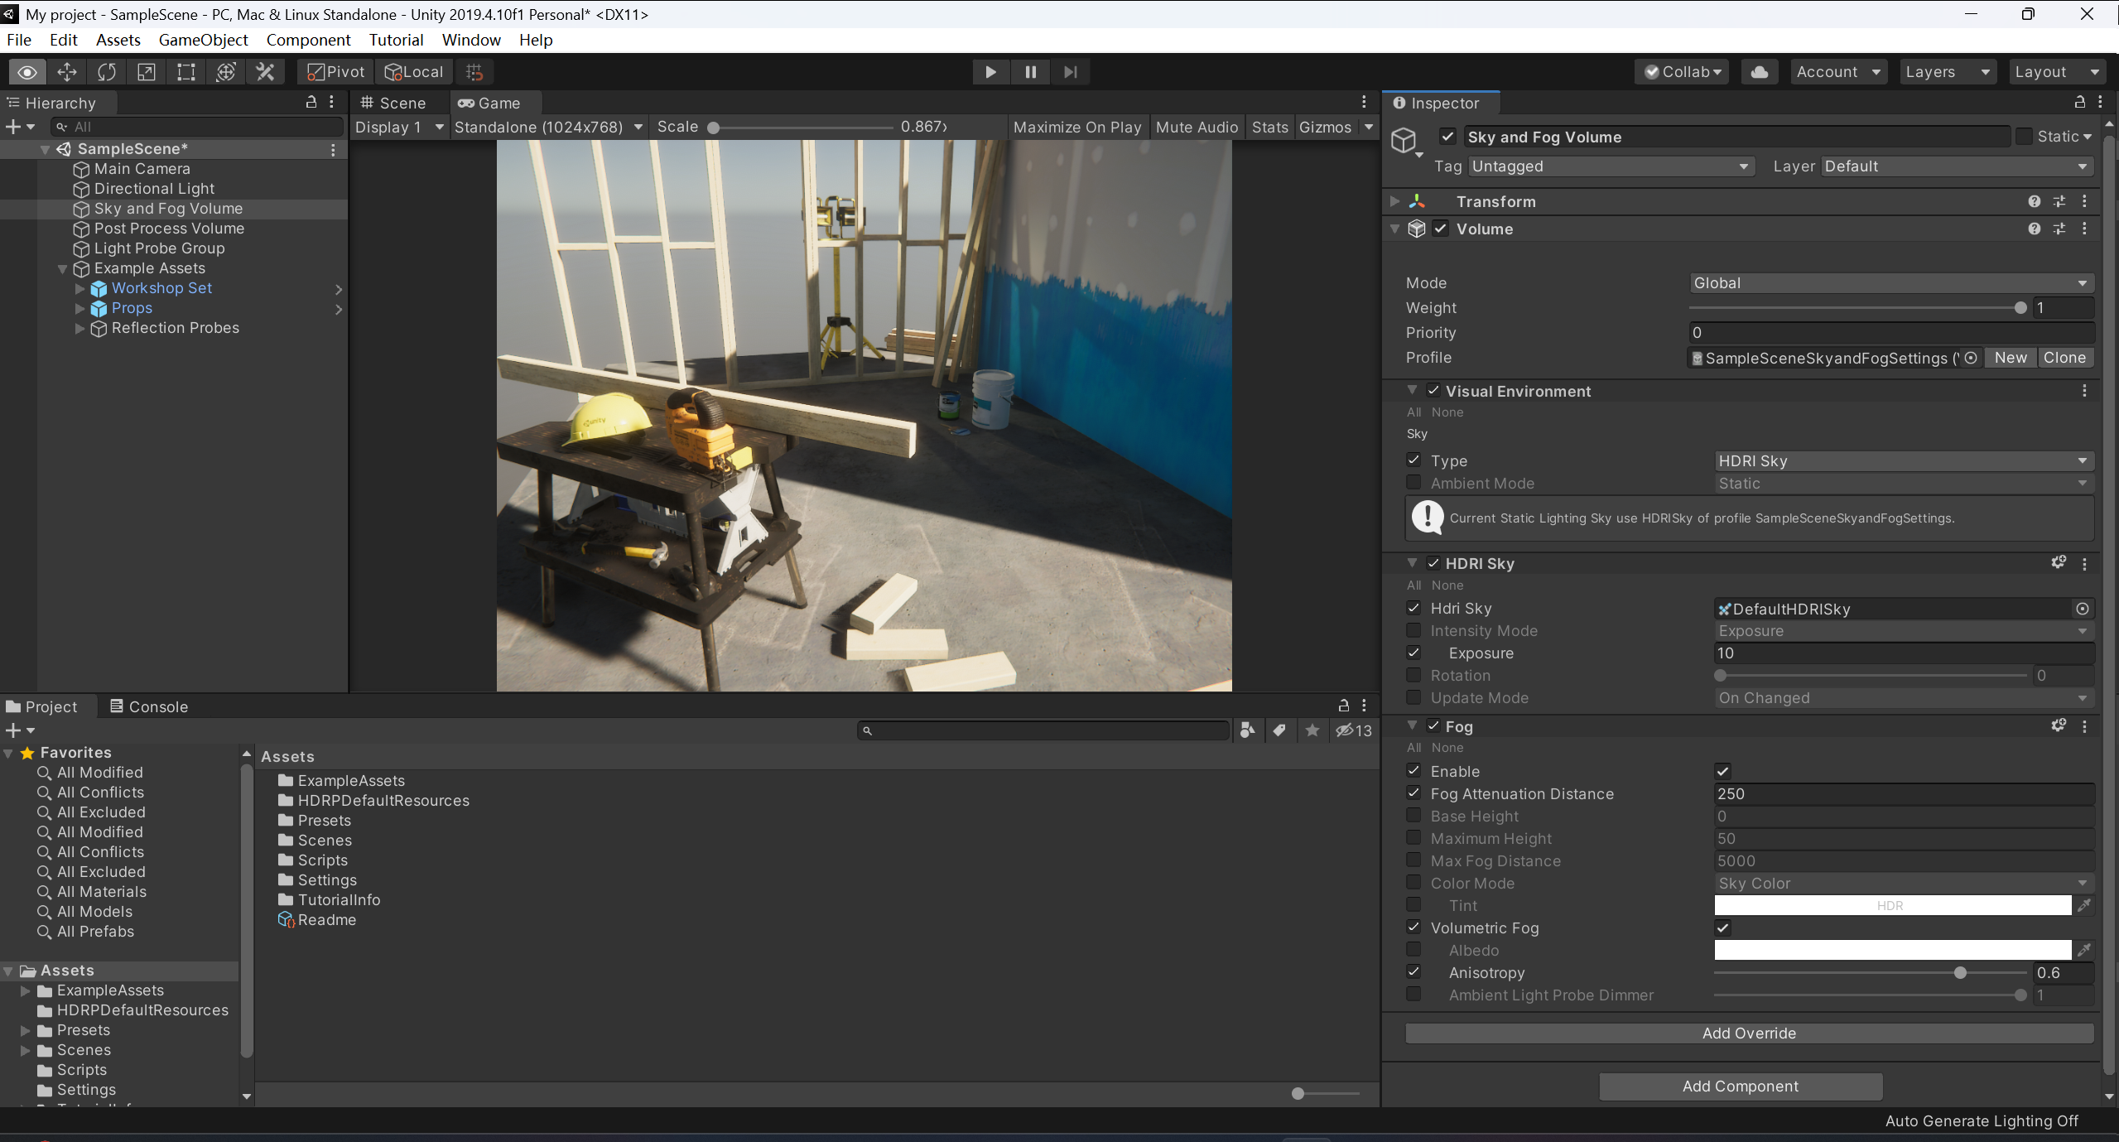
Task: Select the Rect Transform tool
Action: coord(185,72)
